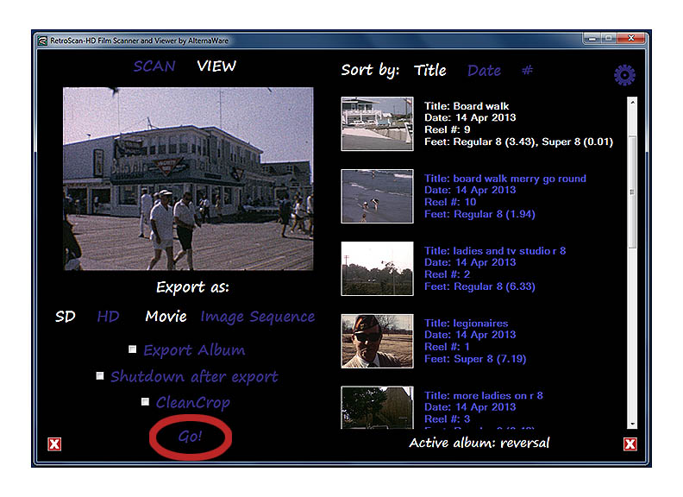683x497 pixels.
Task: Click the film reel settings icon
Action: coord(624,75)
